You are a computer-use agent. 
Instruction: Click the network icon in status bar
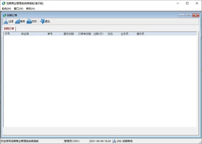pyautogui.click(x=114, y=141)
